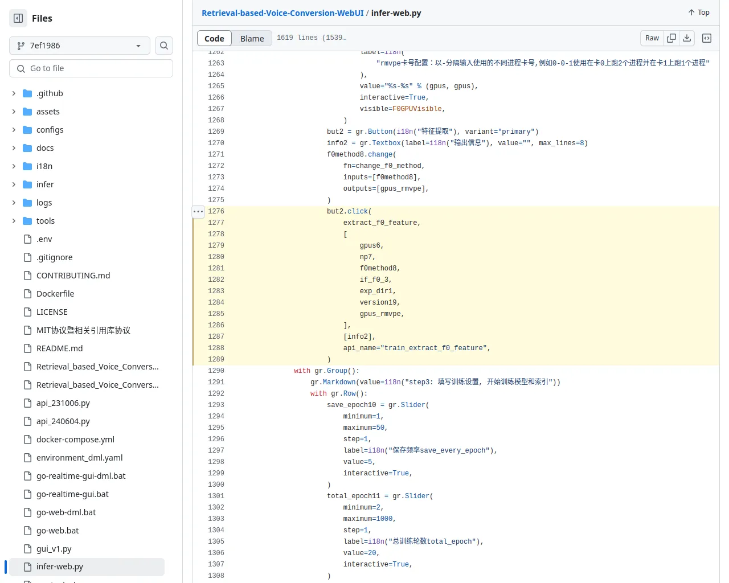Open the line 1276 ellipsis menu
Viewport: 729px width, 583px height.
coord(198,211)
